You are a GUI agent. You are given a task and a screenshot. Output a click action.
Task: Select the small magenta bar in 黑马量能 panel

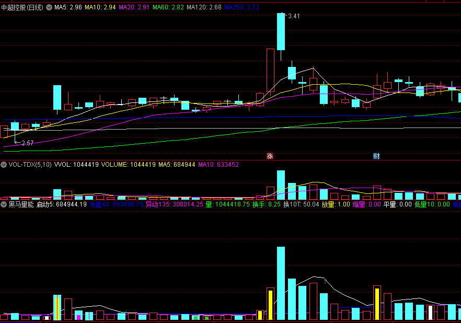78,317
